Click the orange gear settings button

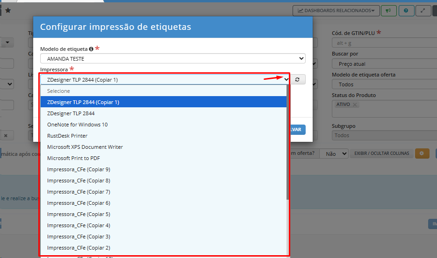tap(422, 153)
